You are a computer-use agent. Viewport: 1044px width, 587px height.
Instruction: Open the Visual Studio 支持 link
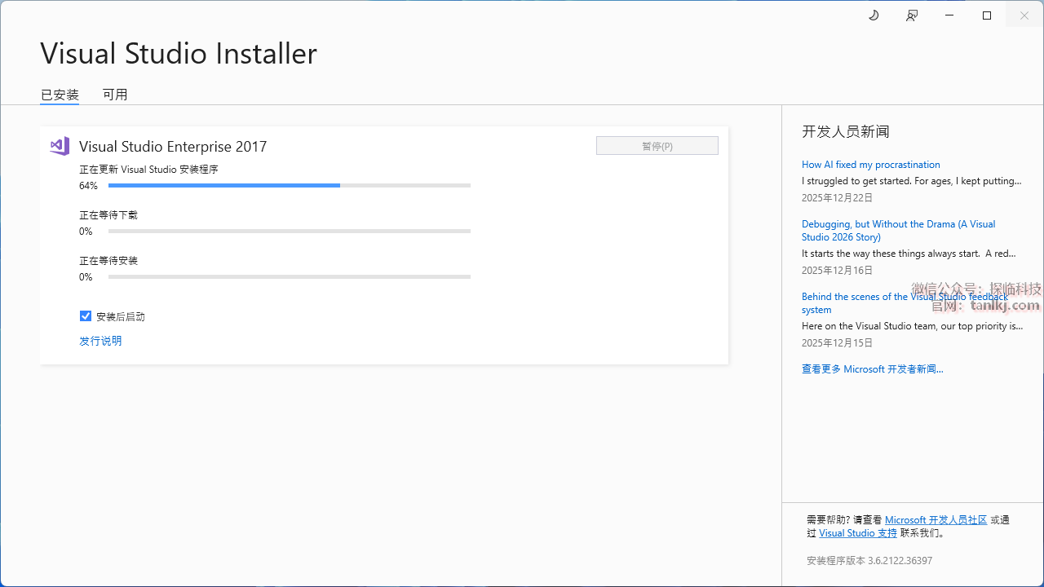tap(857, 533)
